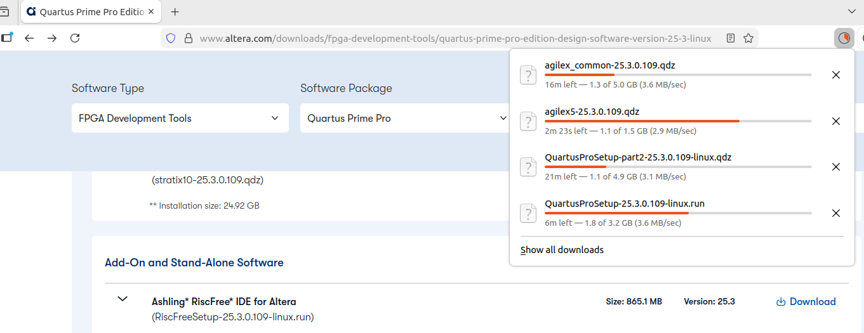Cancel the agilex5-25.3.0.109.qdz download
Screen dimensions: 864x333
[x=835, y=121]
